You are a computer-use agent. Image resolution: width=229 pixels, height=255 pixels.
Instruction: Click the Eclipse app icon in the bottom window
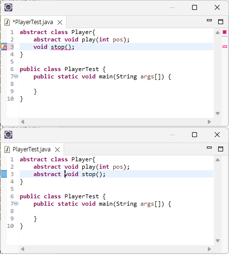click(x=8, y=135)
